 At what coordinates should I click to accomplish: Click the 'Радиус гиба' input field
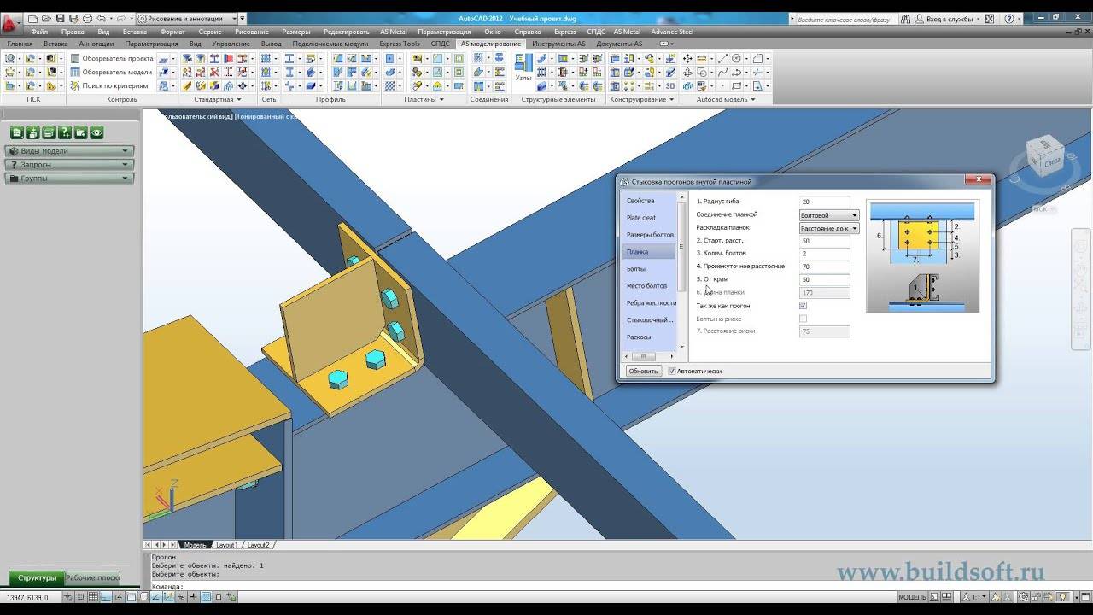coord(824,202)
